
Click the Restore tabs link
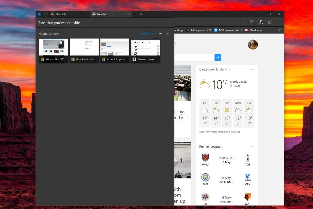click(x=148, y=33)
